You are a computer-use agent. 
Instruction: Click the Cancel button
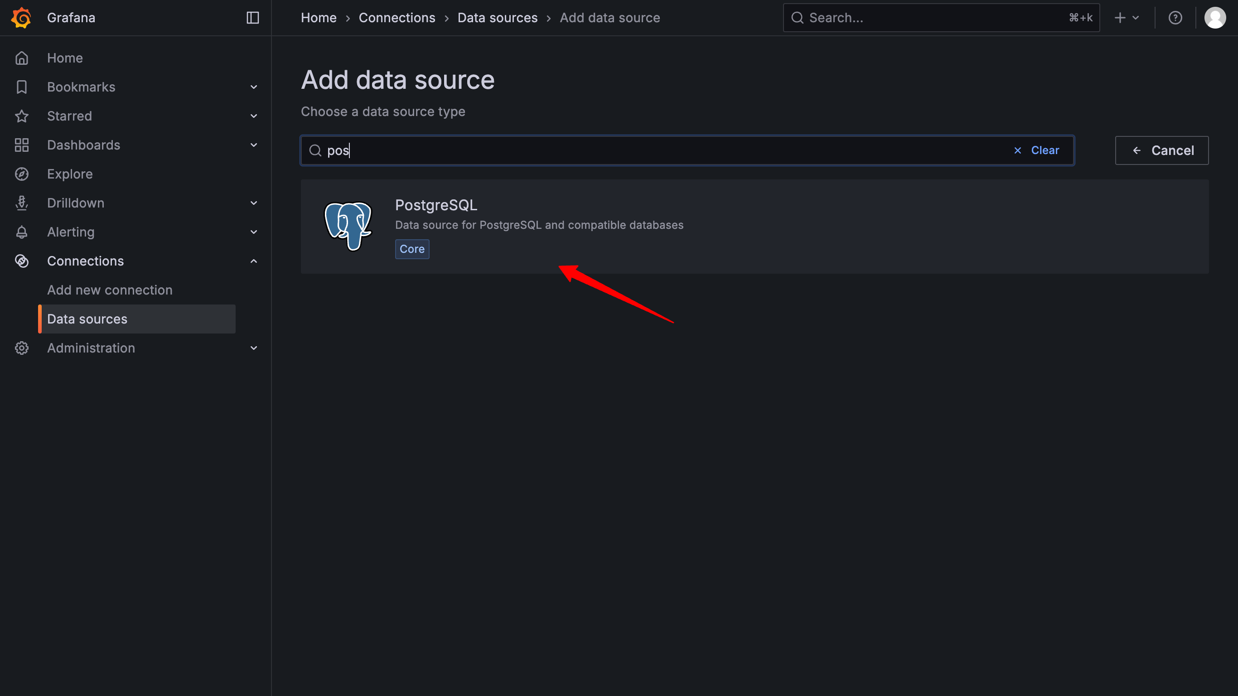[x=1161, y=150]
